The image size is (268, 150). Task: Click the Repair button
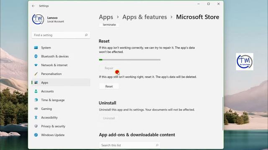point(109,68)
